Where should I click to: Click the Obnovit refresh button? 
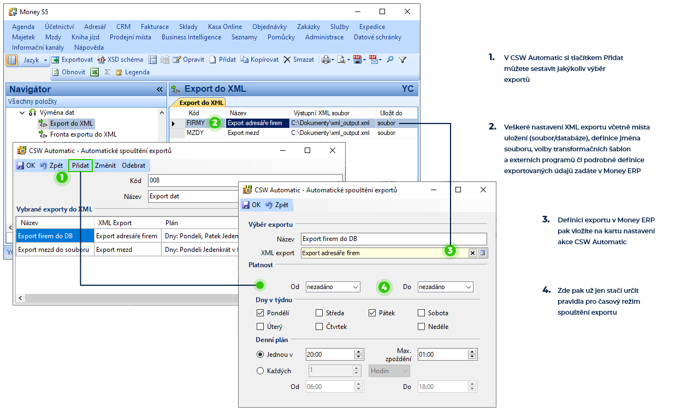click(x=69, y=72)
